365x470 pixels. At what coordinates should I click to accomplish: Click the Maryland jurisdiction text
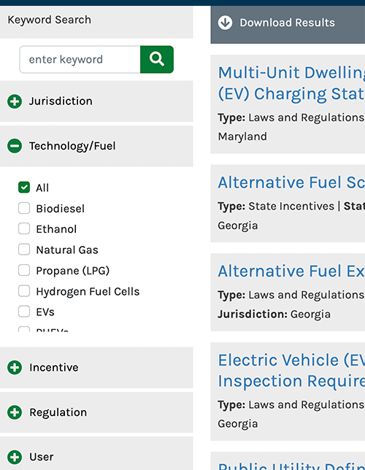(242, 136)
